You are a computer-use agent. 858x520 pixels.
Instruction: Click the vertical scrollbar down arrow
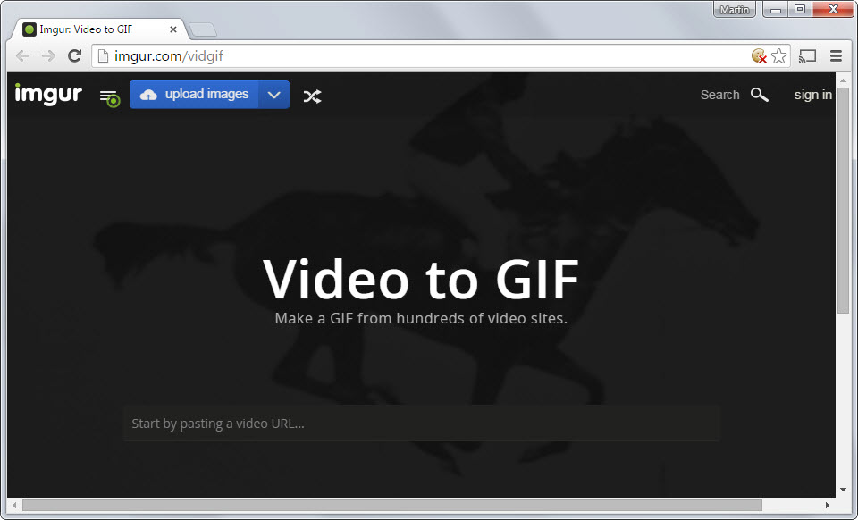tap(843, 490)
